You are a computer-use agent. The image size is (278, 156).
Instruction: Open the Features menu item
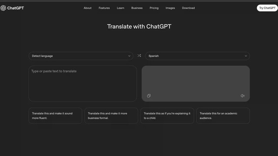point(104,8)
